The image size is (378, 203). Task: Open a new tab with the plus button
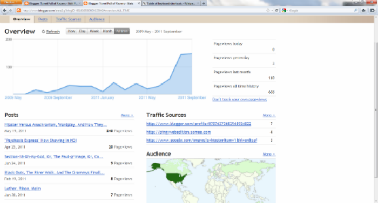(204, 3)
